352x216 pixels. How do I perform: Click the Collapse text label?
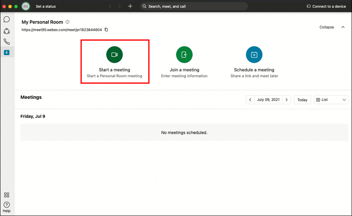tap(326, 27)
